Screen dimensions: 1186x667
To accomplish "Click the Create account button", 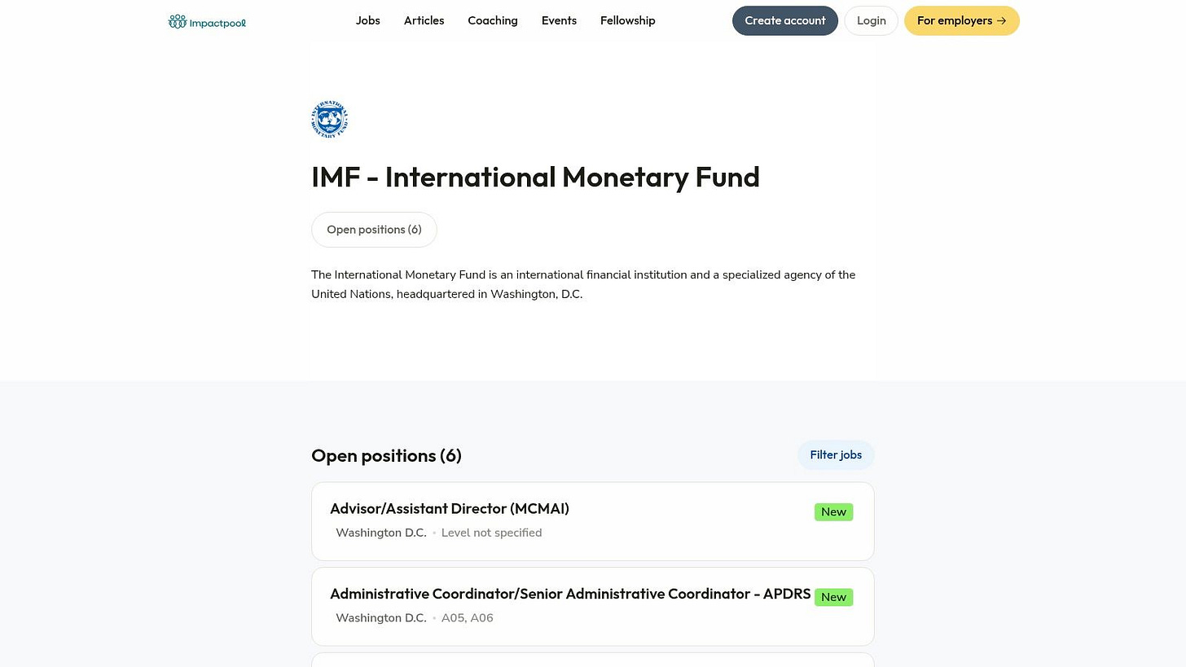I will click(784, 20).
